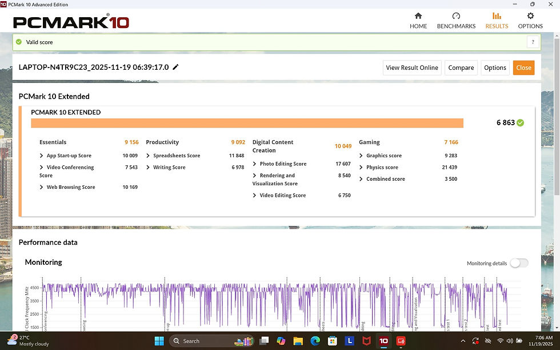Open the Windows Start menu
560x350 pixels.
[x=159, y=341]
